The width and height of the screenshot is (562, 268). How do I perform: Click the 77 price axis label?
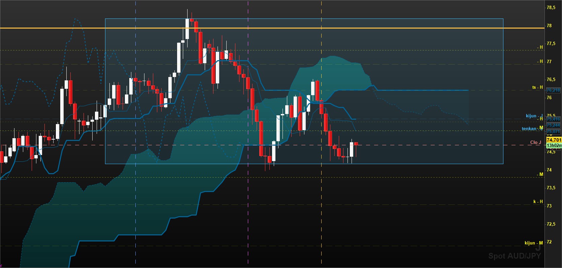[549, 62]
